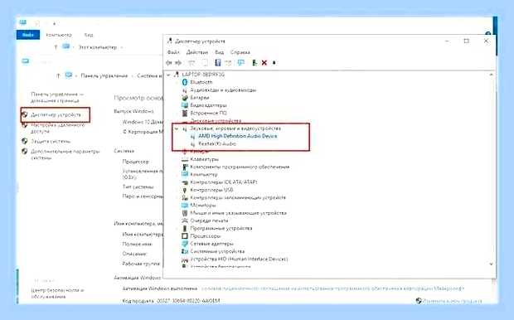
Task: Click Панель управления in the System breadcrumb
Action: [x=104, y=75]
